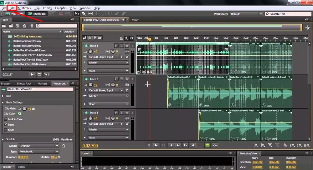Image resolution: width=313 pixels, height=170 pixels.
Task: Expand the Info section
Action: [3, 96]
